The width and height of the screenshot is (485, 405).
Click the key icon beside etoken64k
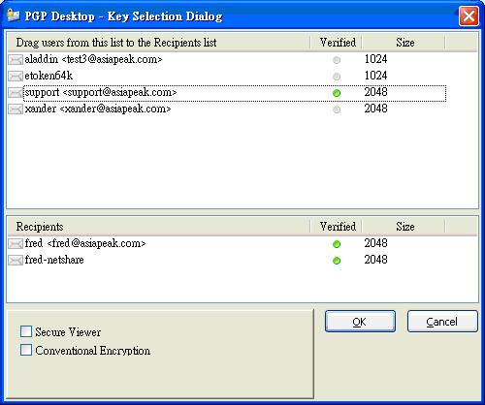(x=16, y=77)
